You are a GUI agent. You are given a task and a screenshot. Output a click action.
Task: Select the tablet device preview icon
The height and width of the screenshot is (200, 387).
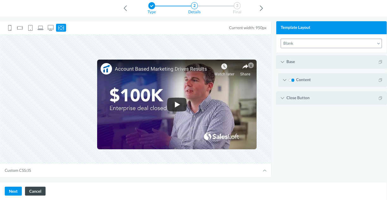point(30,28)
